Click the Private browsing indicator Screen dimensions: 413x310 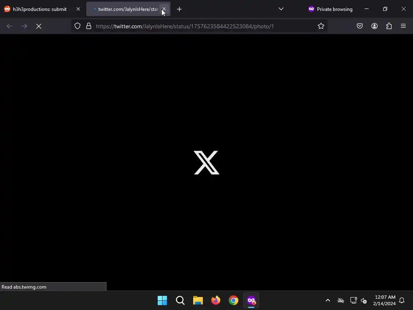(330, 9)
